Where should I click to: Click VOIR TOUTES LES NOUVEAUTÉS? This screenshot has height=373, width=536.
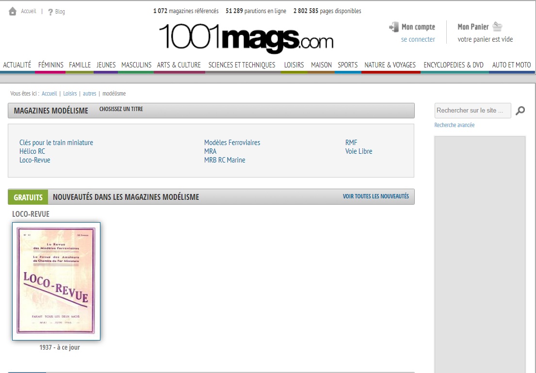[x=375, y=196]
